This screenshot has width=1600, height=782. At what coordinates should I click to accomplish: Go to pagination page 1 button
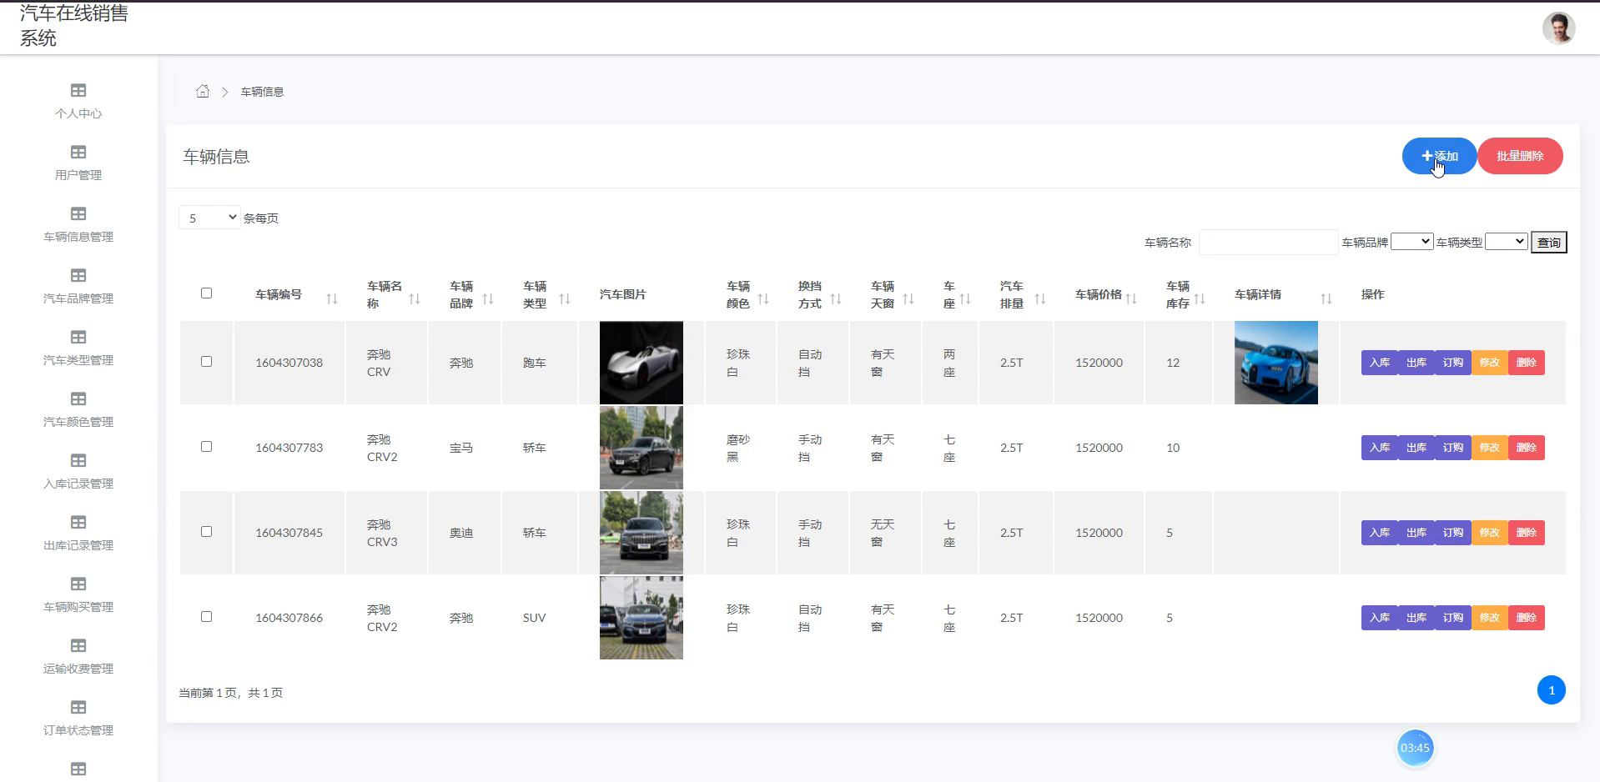tap(1552, 690)
